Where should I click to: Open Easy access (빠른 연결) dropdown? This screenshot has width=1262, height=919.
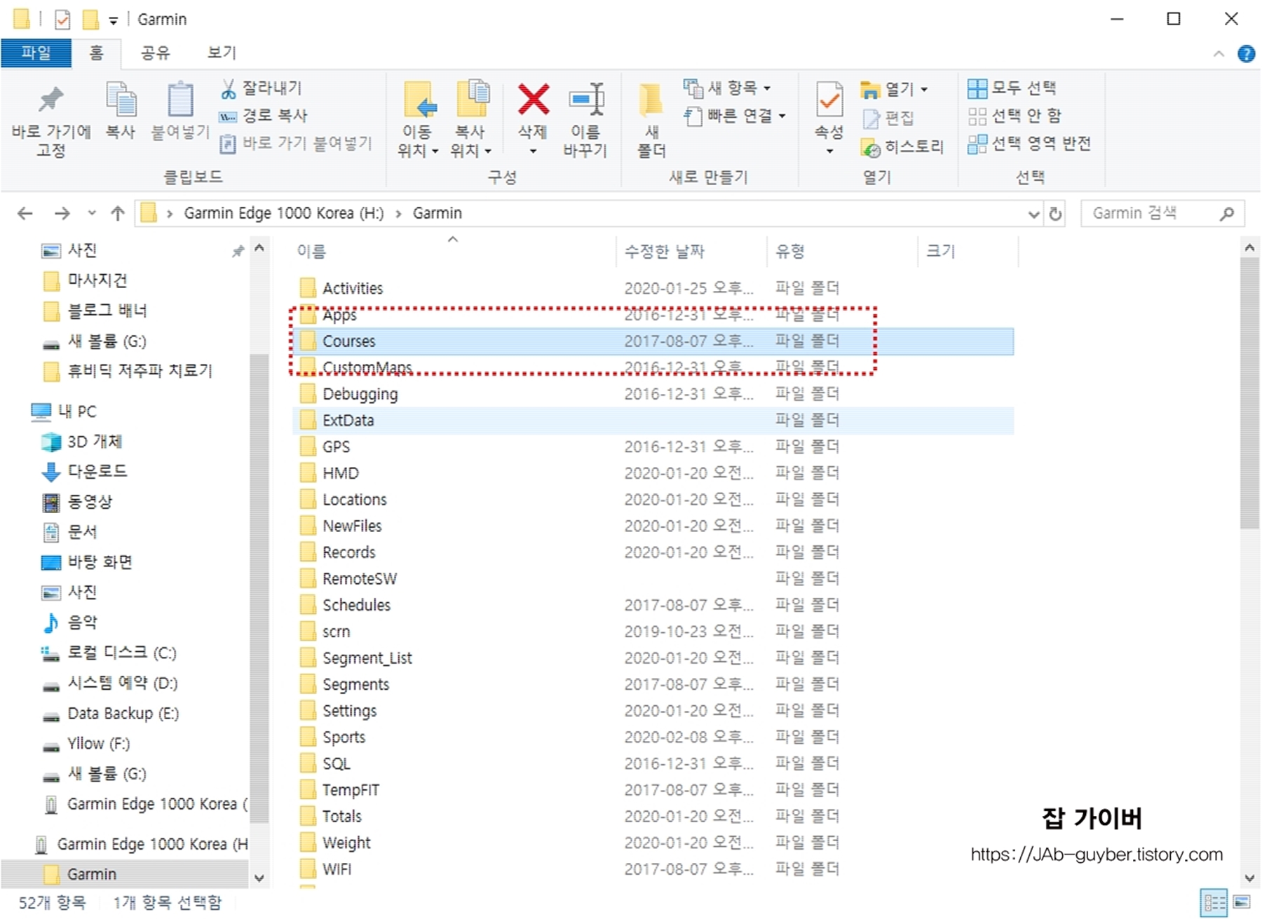(734, 116)
